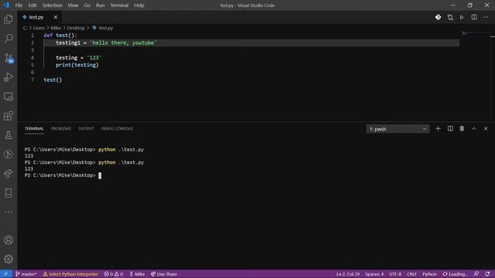
Task: Open the Run menu
Action: coord(100,5)
